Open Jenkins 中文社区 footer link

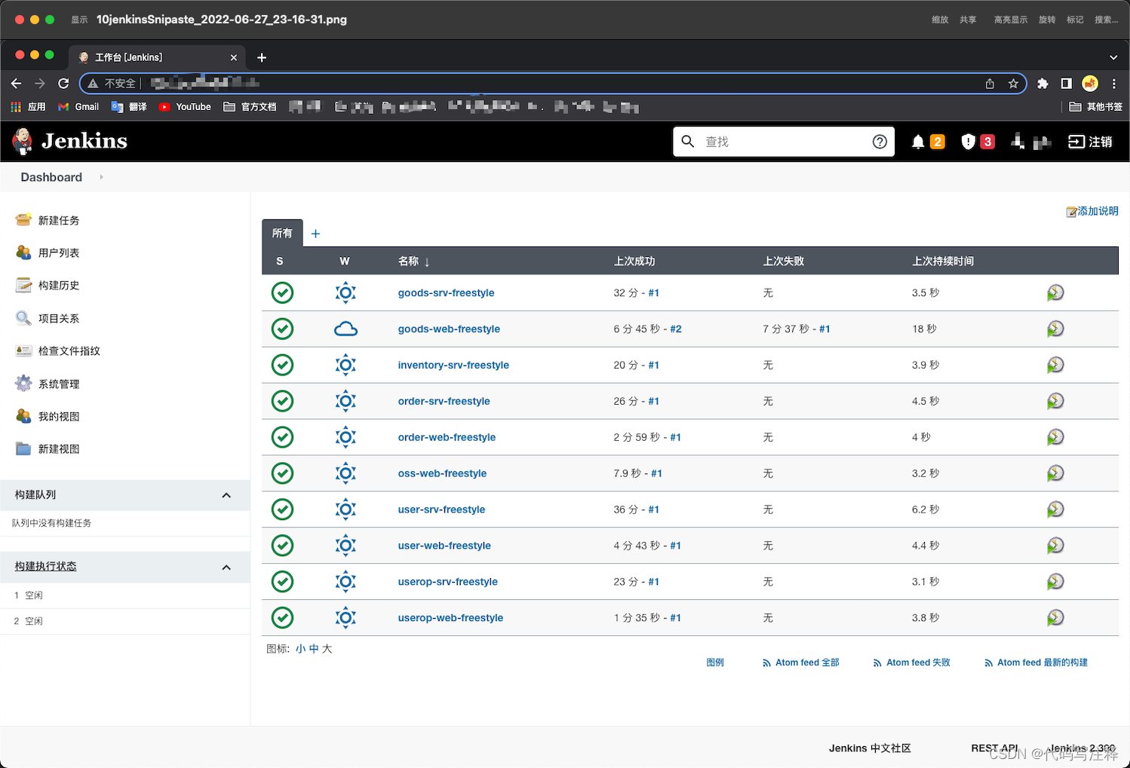coord(870,748)
